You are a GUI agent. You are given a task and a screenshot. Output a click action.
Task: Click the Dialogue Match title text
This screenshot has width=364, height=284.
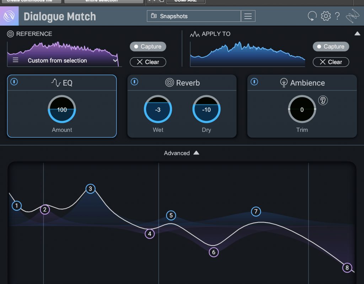coord(60,16)
